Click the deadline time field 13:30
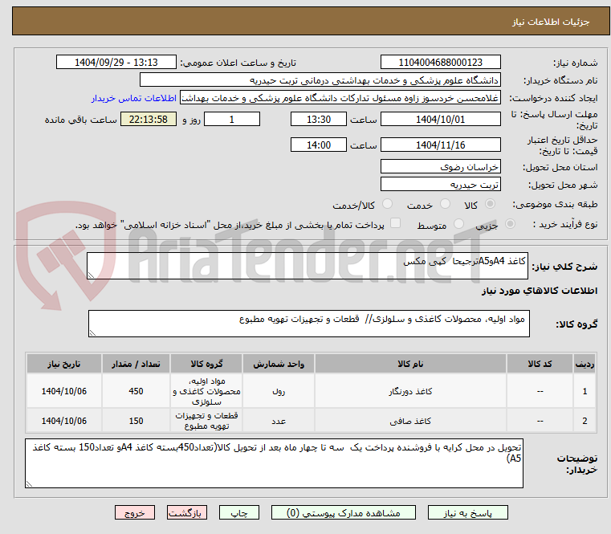This screenshot has width=611, height=534. coord(319,119)
